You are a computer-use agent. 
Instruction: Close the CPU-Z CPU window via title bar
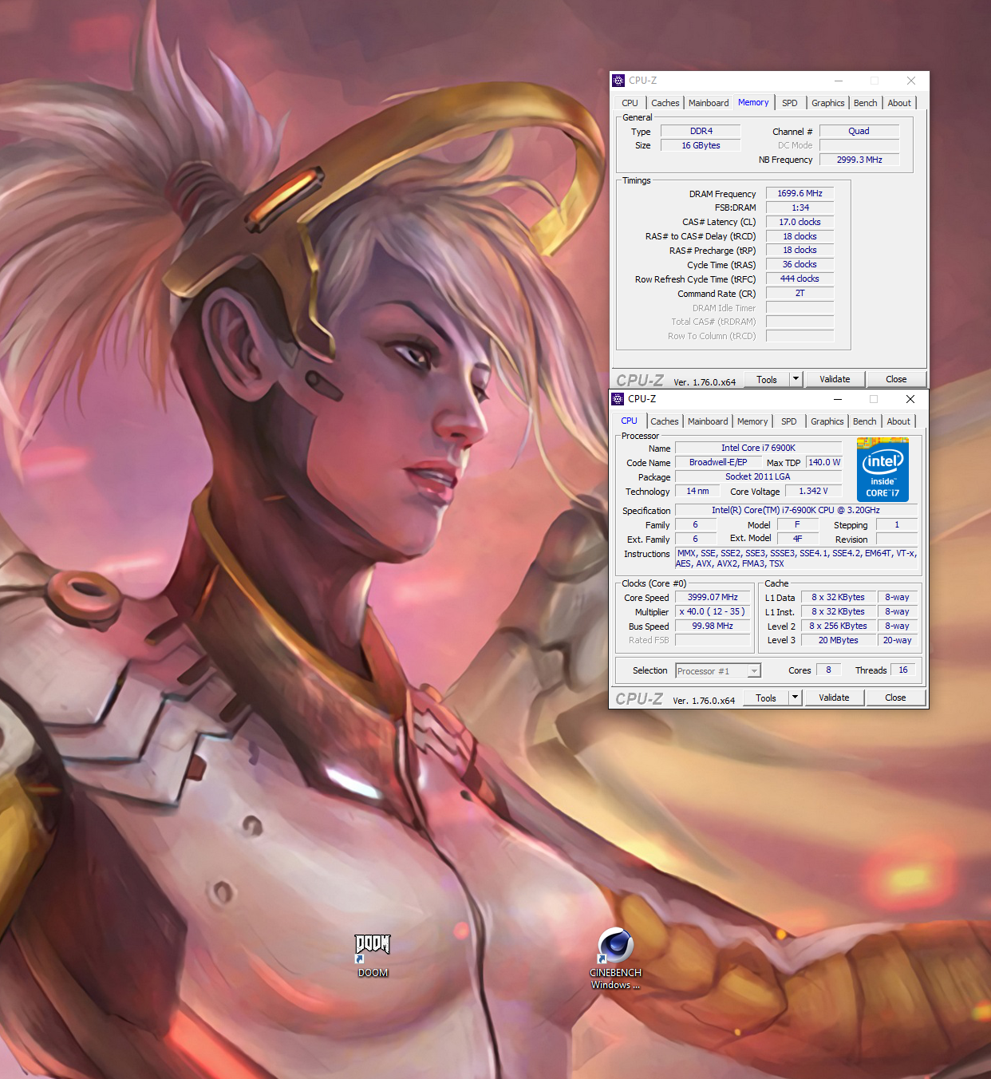910,399
